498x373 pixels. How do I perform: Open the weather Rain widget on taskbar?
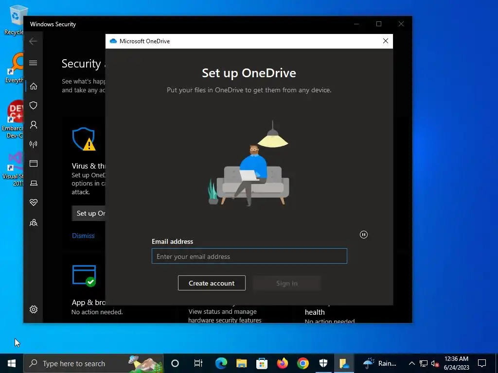pyautogui.click(x=380, y=363)
